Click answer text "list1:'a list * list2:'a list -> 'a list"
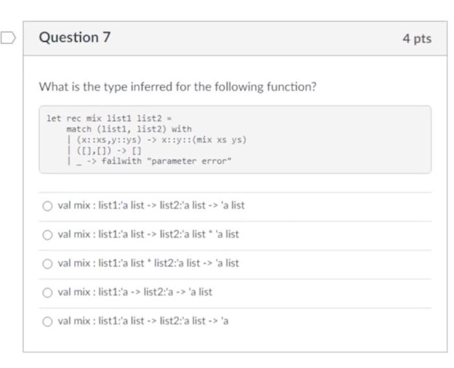This screenshot has width=454, height=368. click(x=148, y=264)
